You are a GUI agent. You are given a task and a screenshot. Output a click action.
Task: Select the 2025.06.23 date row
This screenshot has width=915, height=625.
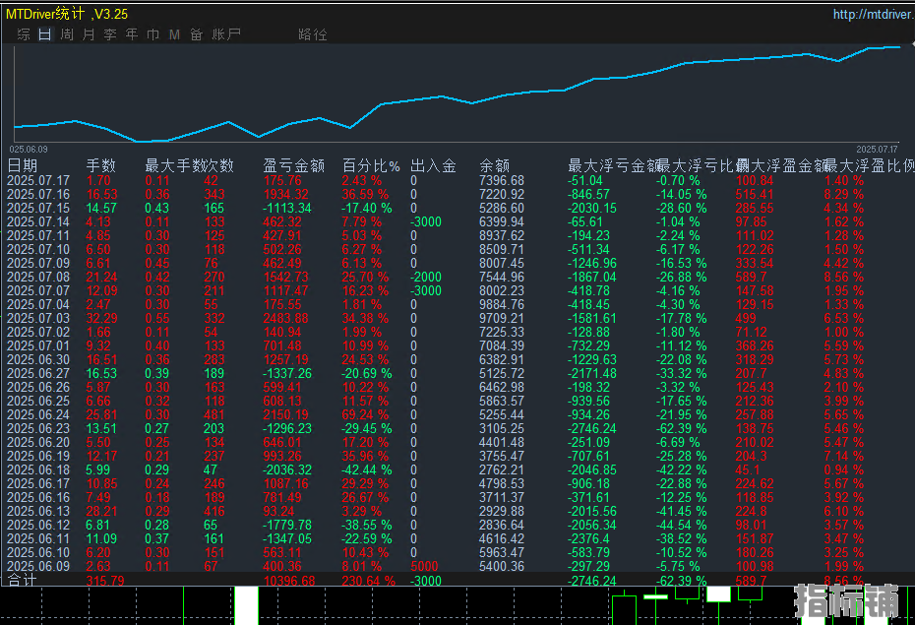[x=38, y=428]
